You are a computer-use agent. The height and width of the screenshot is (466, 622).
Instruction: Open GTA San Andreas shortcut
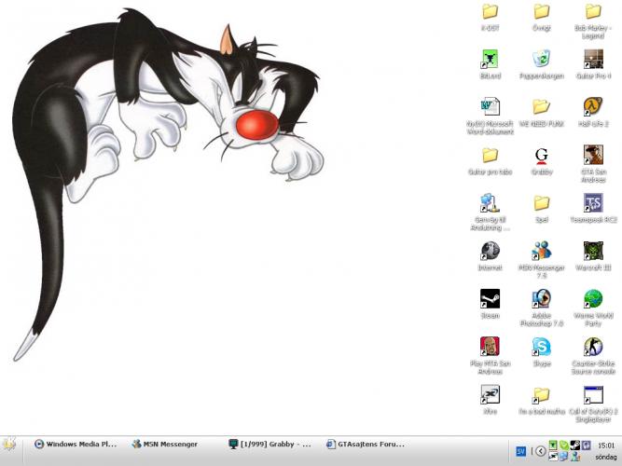pyautogui.click(x=593, y=155)
